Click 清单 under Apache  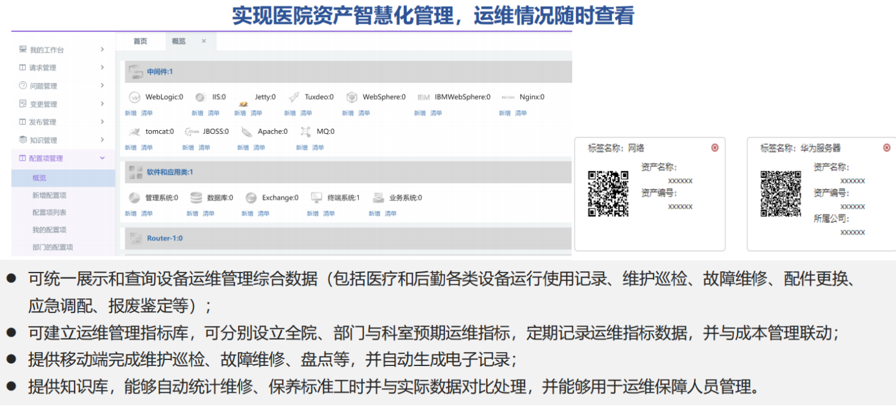(x=259, y=147)
